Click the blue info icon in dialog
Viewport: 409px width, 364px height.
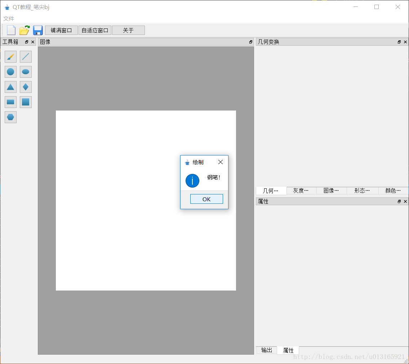point(192,181)
